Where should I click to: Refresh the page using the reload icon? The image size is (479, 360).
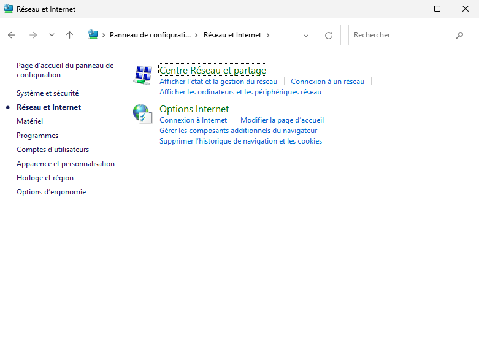(x=329, y=36)
